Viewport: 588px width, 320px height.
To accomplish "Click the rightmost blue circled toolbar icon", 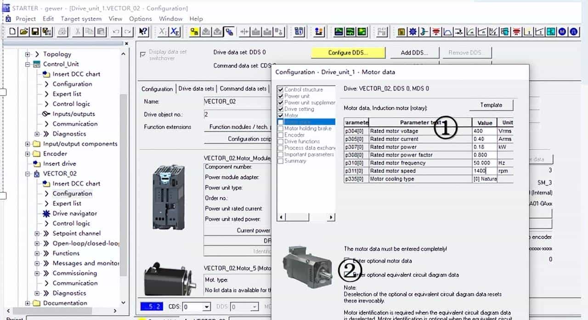I will (x=574, y=32).
